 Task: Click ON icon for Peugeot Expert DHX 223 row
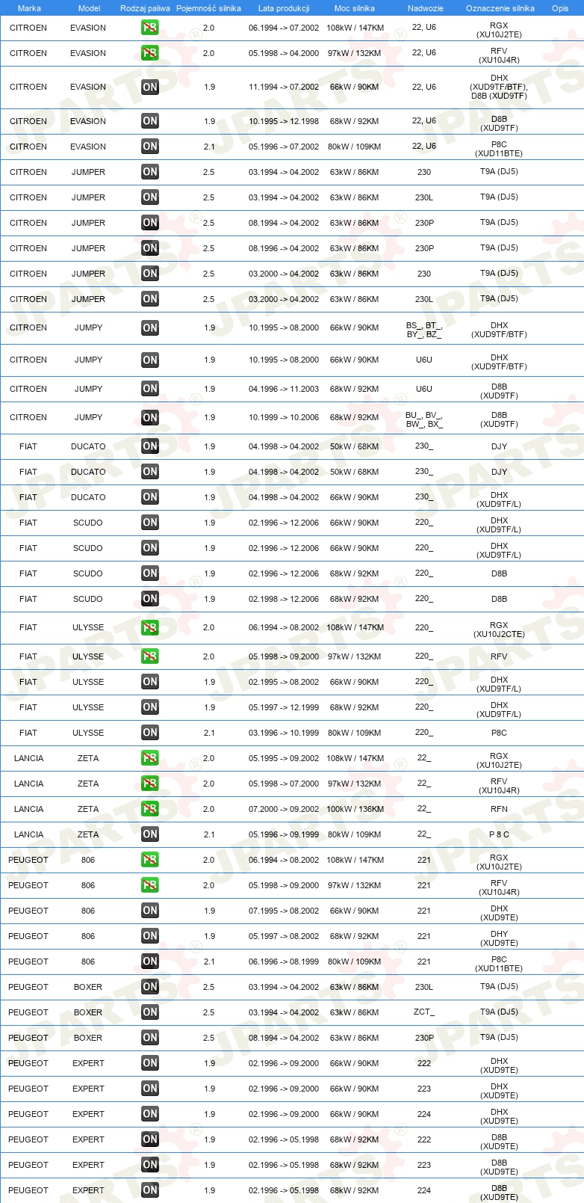click(150, 1089)
